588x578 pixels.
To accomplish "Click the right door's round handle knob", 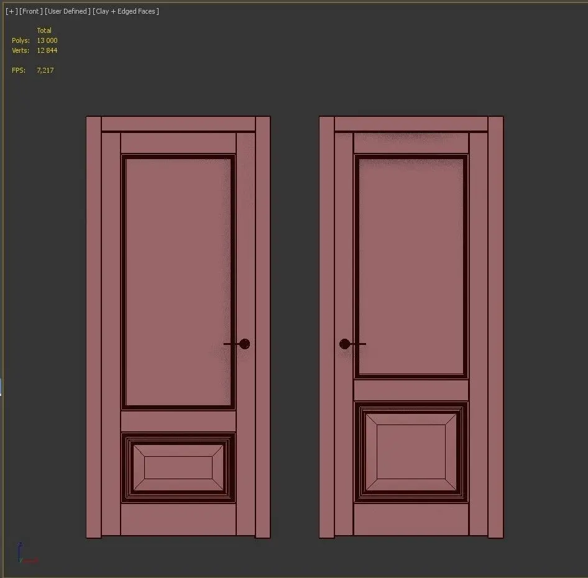I will [344, 344].
